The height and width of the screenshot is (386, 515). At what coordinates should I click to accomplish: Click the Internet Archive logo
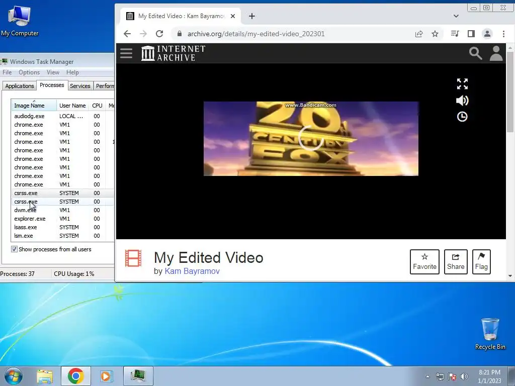(174, 53)
